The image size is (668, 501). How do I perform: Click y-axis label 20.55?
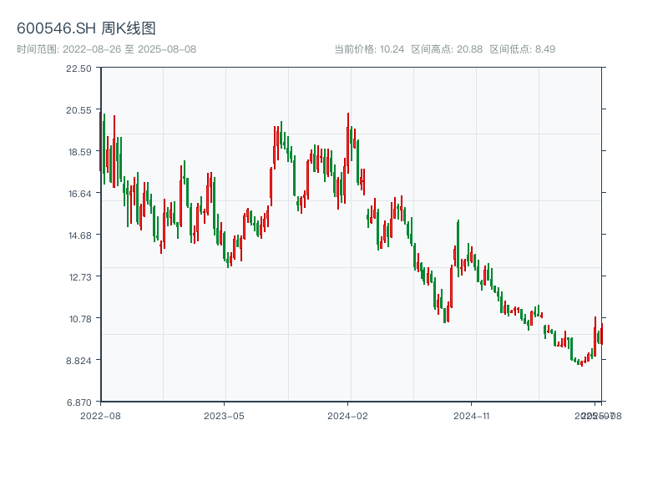point(78,110)
